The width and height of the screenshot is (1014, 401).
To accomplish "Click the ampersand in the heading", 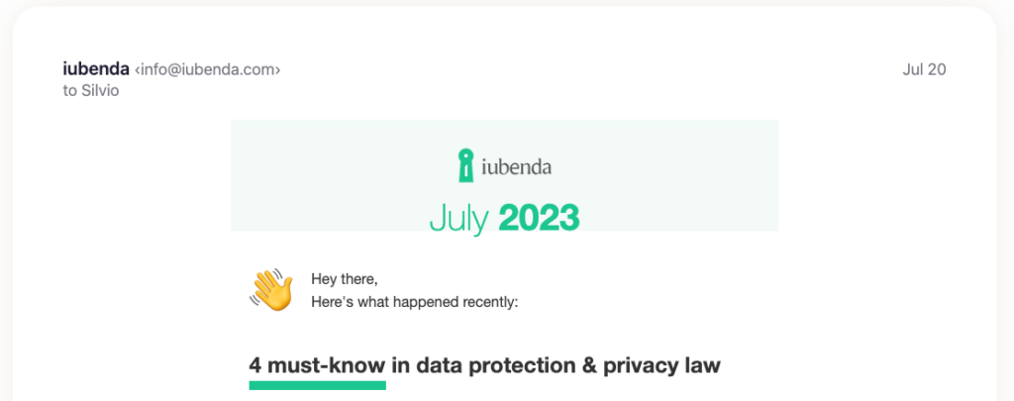I will (588, 364).
